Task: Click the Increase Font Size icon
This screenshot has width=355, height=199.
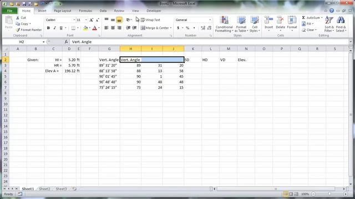Action: tap(91, 20)
